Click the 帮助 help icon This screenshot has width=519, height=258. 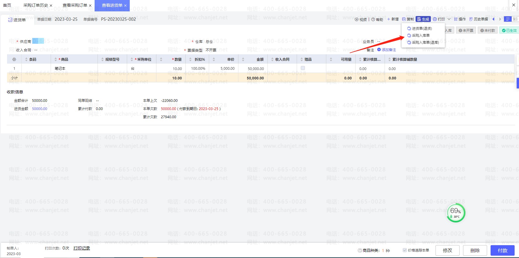click(373, 20)
